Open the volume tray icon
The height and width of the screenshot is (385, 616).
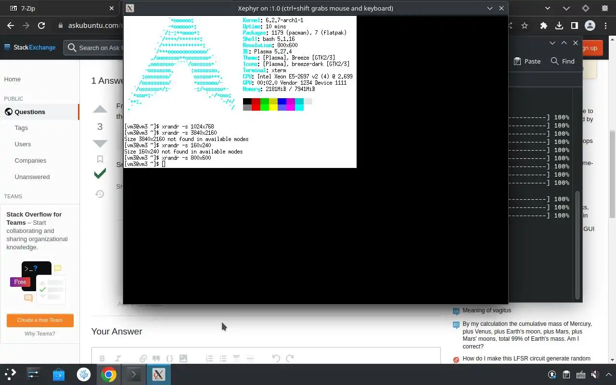pos(595,374)
